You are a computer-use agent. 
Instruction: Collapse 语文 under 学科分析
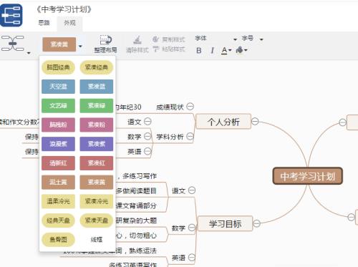pos(147,122)
